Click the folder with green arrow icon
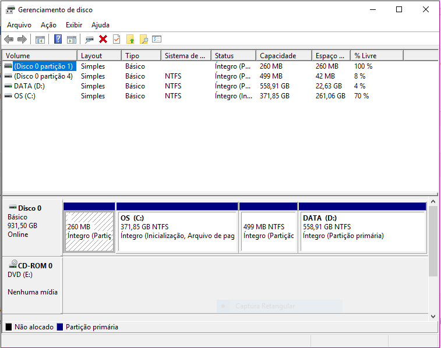This screenshot has height=348, width=441. [130, 40]
